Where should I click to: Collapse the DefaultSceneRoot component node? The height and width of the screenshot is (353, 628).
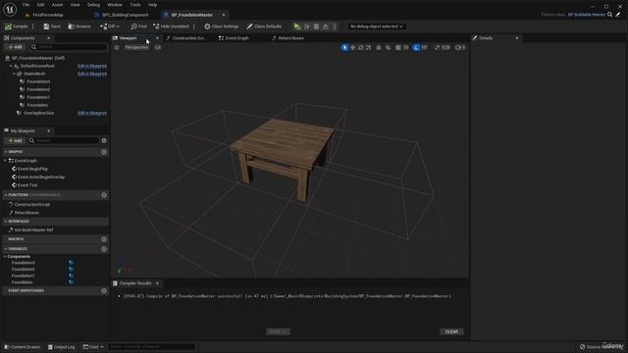(11, 66)
